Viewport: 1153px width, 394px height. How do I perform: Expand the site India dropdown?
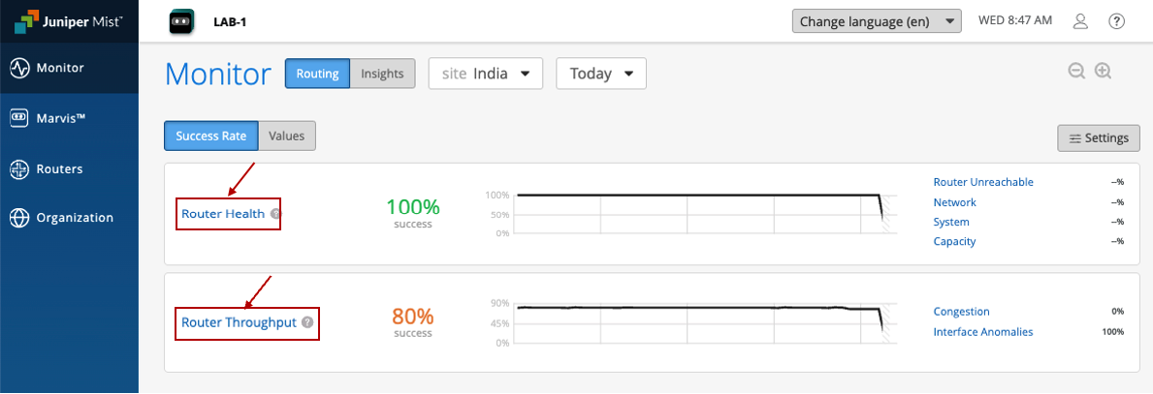click(485, 74)
